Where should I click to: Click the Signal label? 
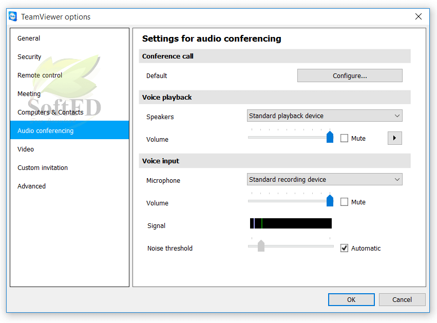click(156, 226)
